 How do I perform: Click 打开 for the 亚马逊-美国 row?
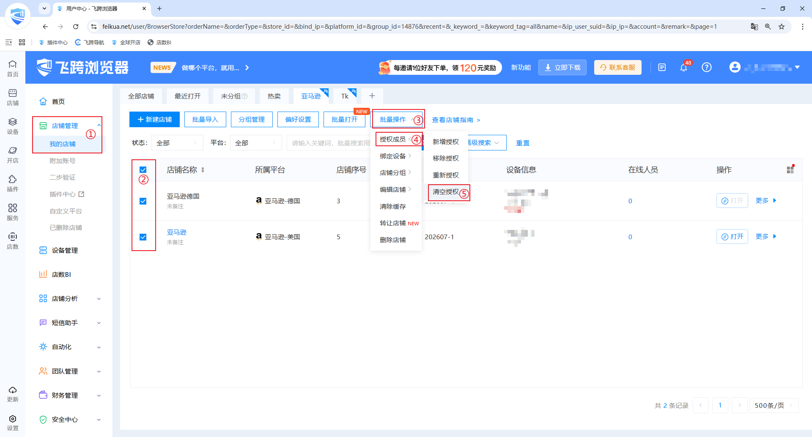pos(732,237)
